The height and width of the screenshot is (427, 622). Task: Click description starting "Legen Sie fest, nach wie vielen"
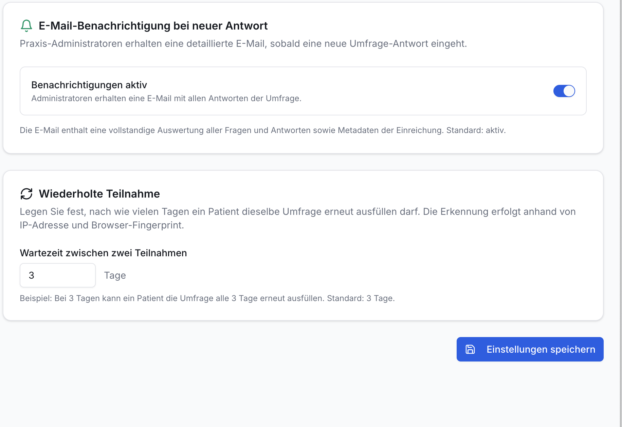(298, 218)
